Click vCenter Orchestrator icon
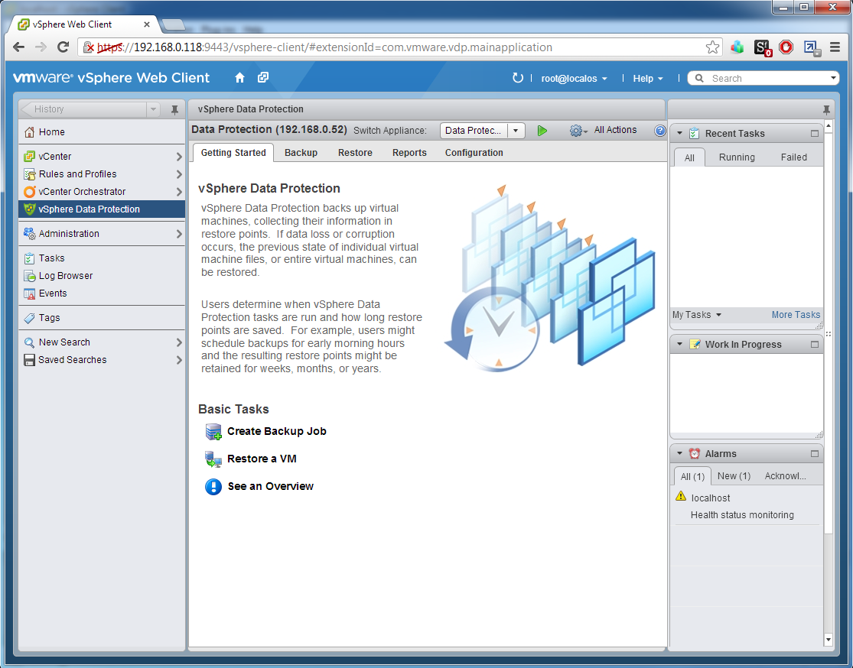853x668 pixels. coord(29,191)
